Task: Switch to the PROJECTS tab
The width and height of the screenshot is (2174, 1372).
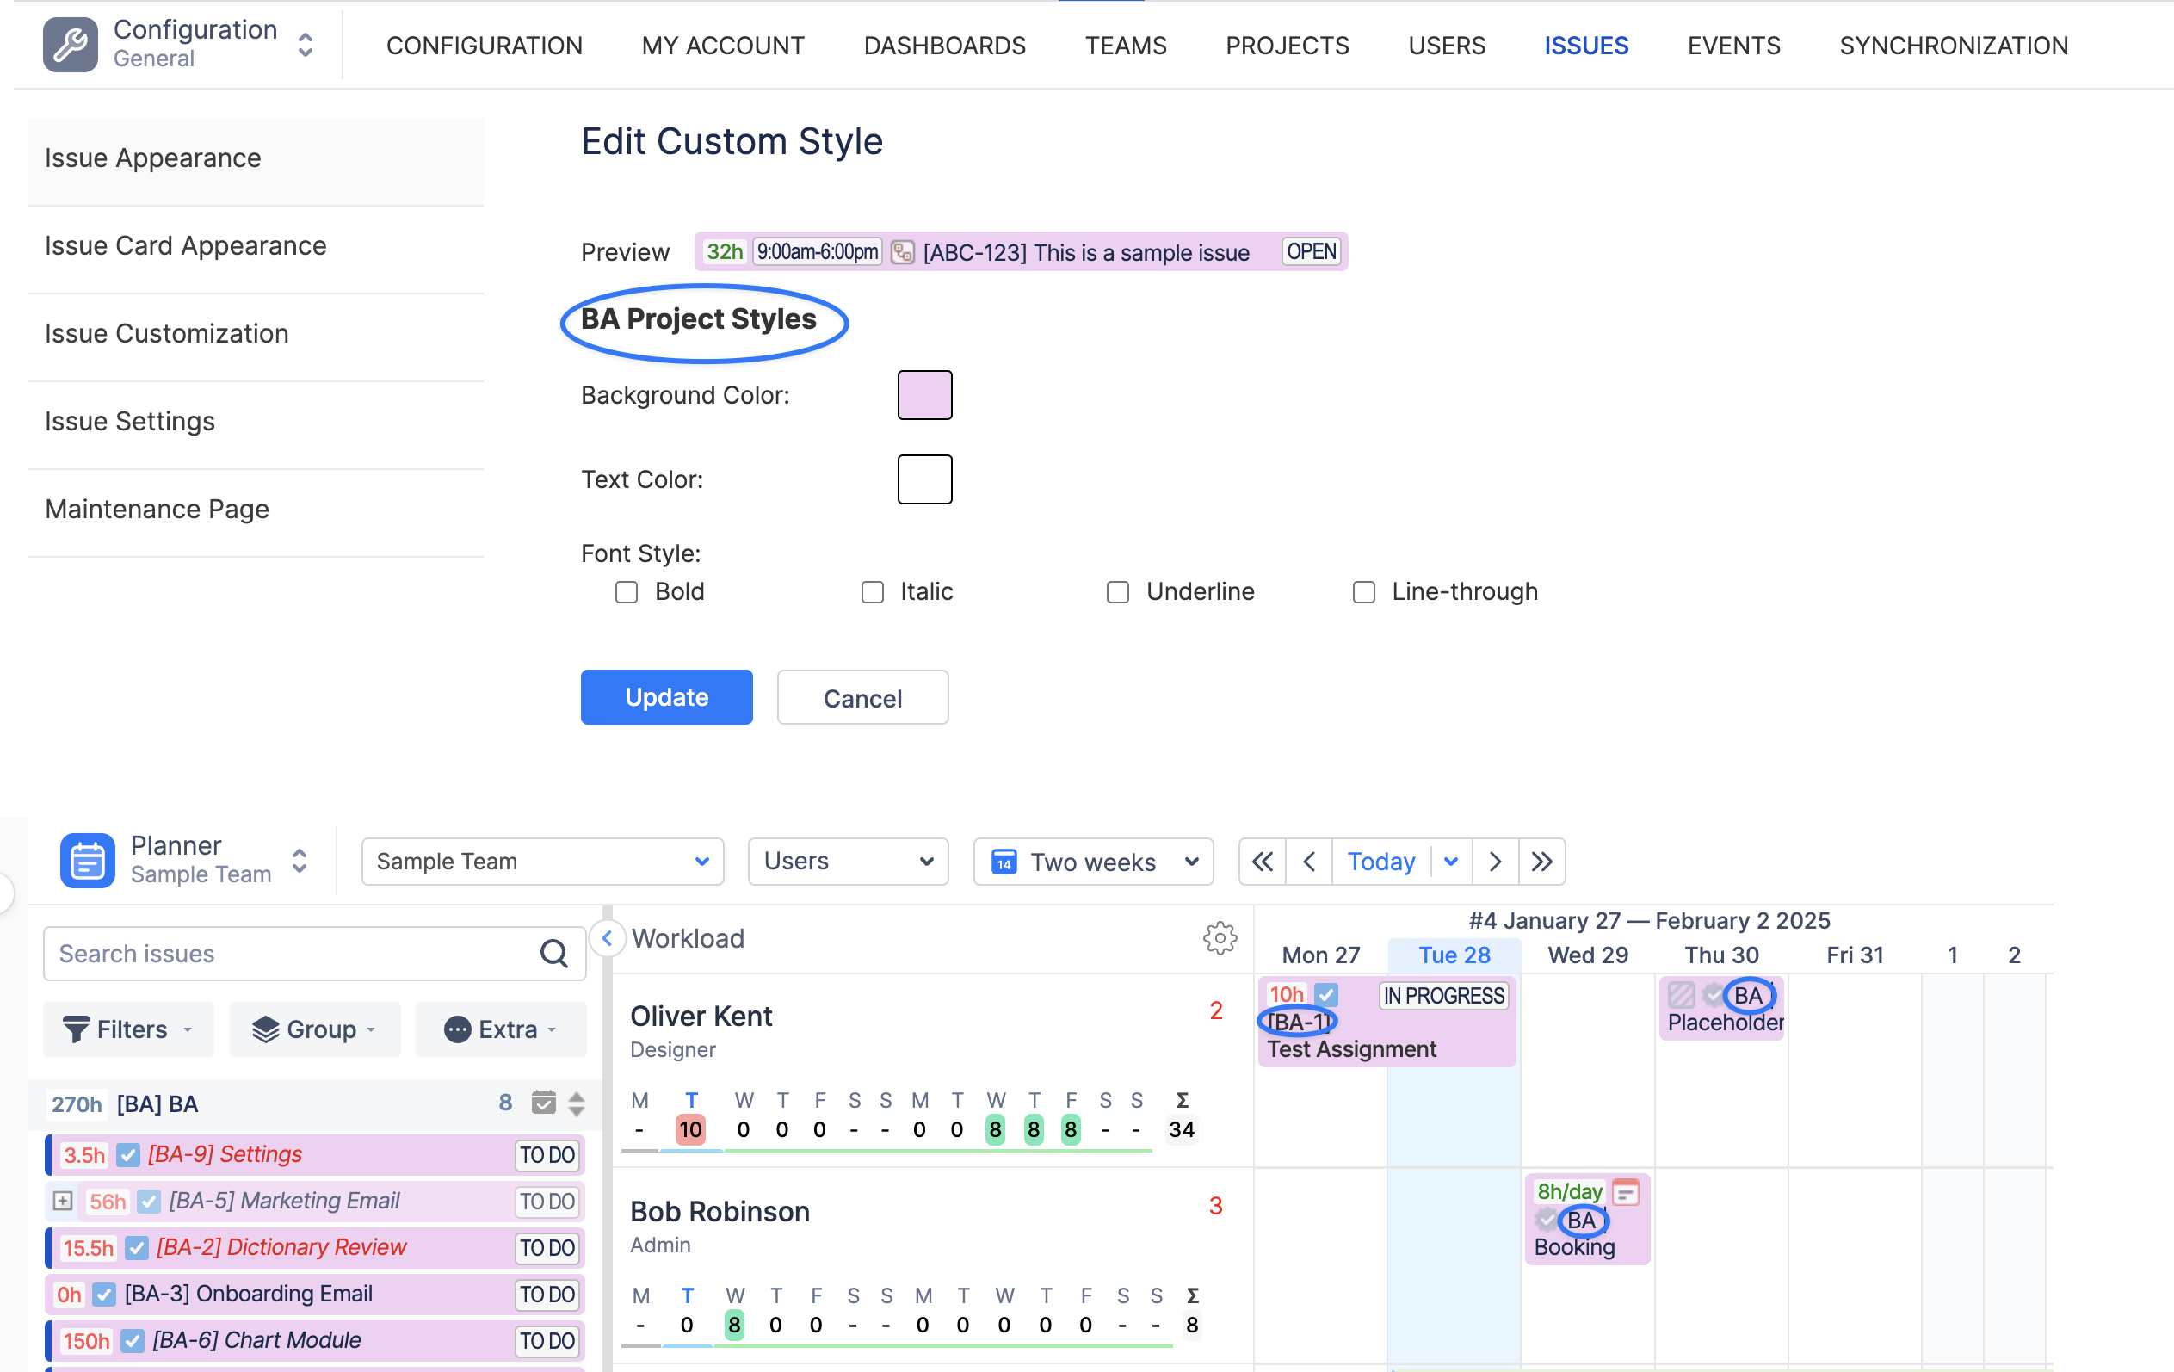Action: [x=1287, y=45]
